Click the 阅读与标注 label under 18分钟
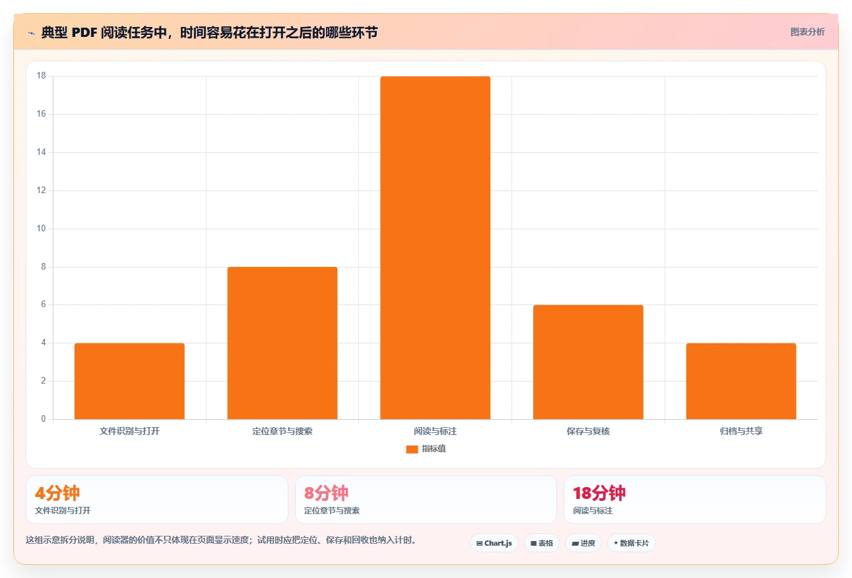Image resolution: width=852 pixels, height=578 pixels. [x=593, y=511]
